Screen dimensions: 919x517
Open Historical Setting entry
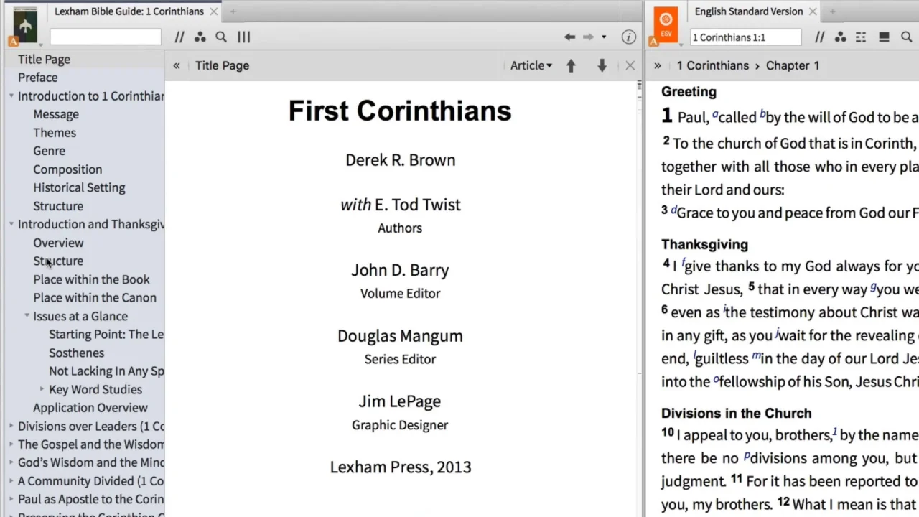(79, 187)
